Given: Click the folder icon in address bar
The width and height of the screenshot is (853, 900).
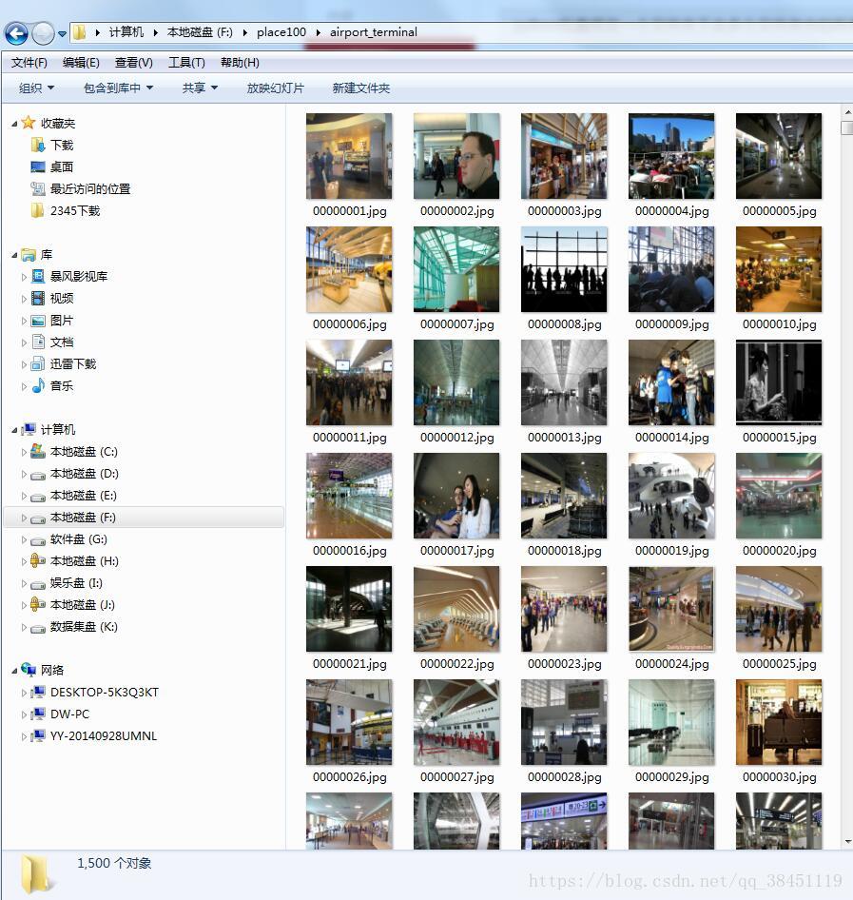Looking at the screenshot, I should (x=80, y=32).
